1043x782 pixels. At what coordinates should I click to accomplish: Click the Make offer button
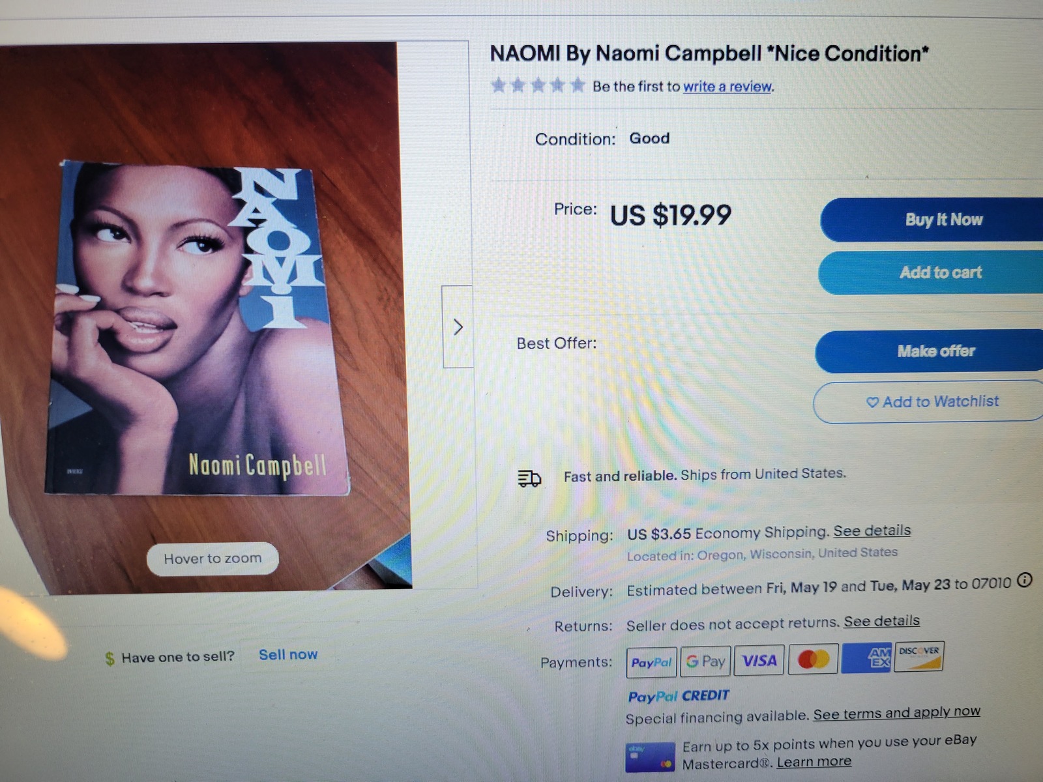pyautogui.click(x=929, y=351)
